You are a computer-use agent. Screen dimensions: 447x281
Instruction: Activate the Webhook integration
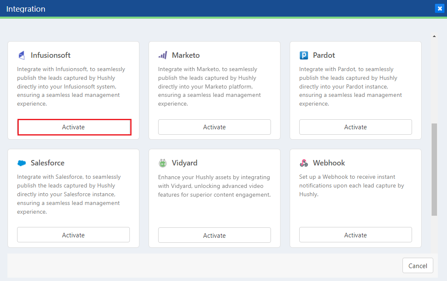click(355, 235)
